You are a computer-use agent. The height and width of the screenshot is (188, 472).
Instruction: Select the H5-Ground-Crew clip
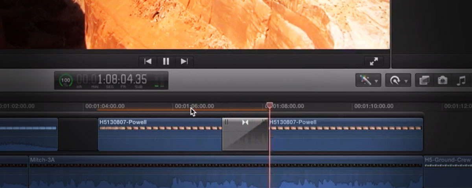448,171
